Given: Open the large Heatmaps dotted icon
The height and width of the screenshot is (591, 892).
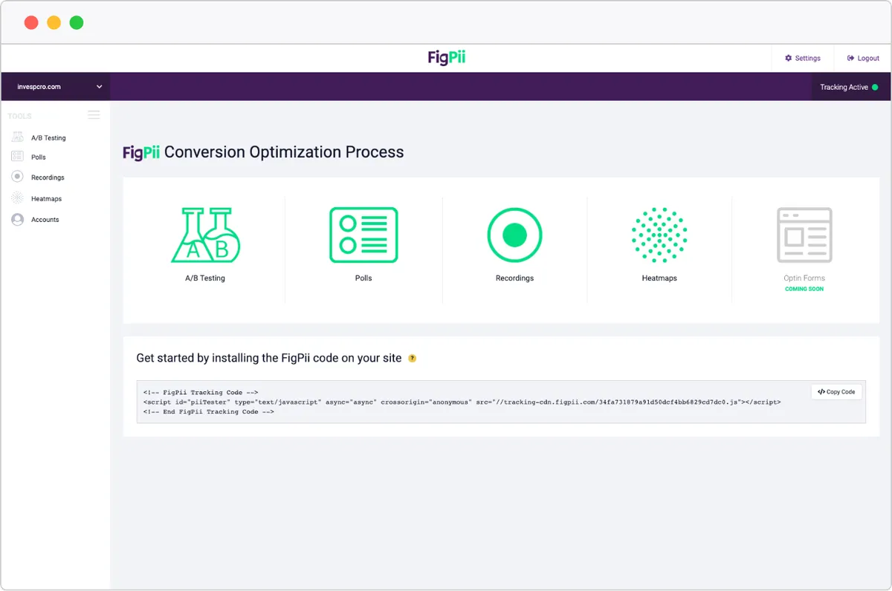Looking at the screenshot, I should (659, 235).
